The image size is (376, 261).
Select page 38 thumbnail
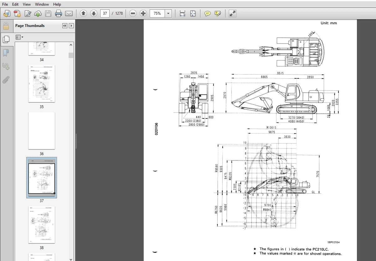[x=42, y=225]
